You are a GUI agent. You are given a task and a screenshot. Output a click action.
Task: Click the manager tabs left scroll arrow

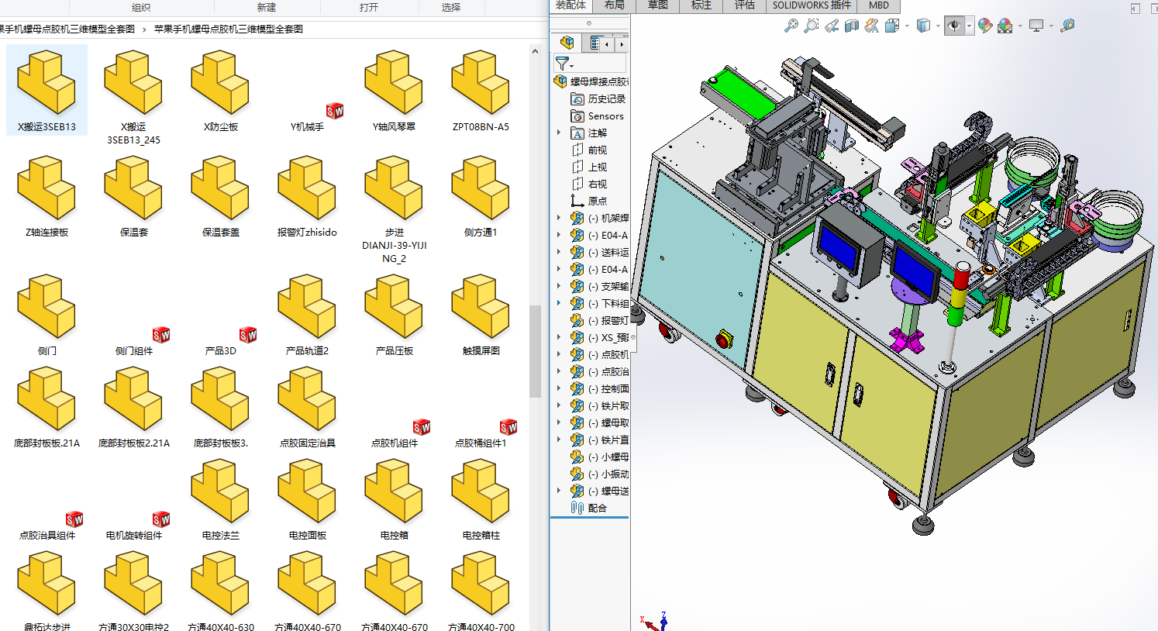point(608,45)
